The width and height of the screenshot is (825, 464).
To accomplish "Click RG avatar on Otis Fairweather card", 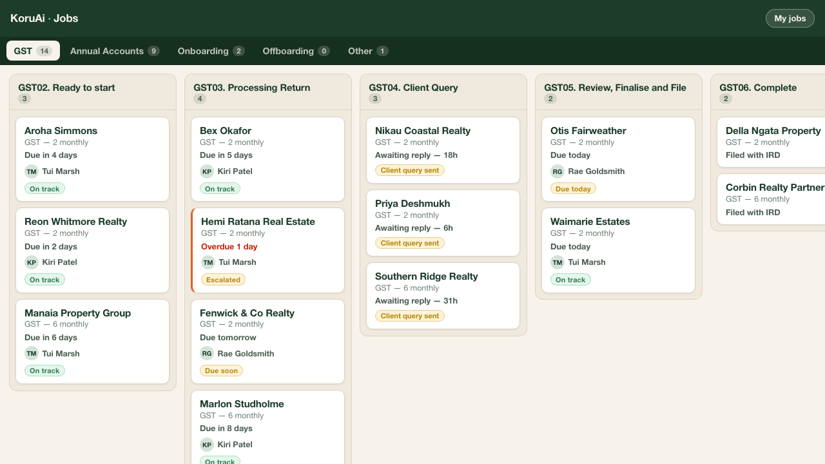I will 558,171.
